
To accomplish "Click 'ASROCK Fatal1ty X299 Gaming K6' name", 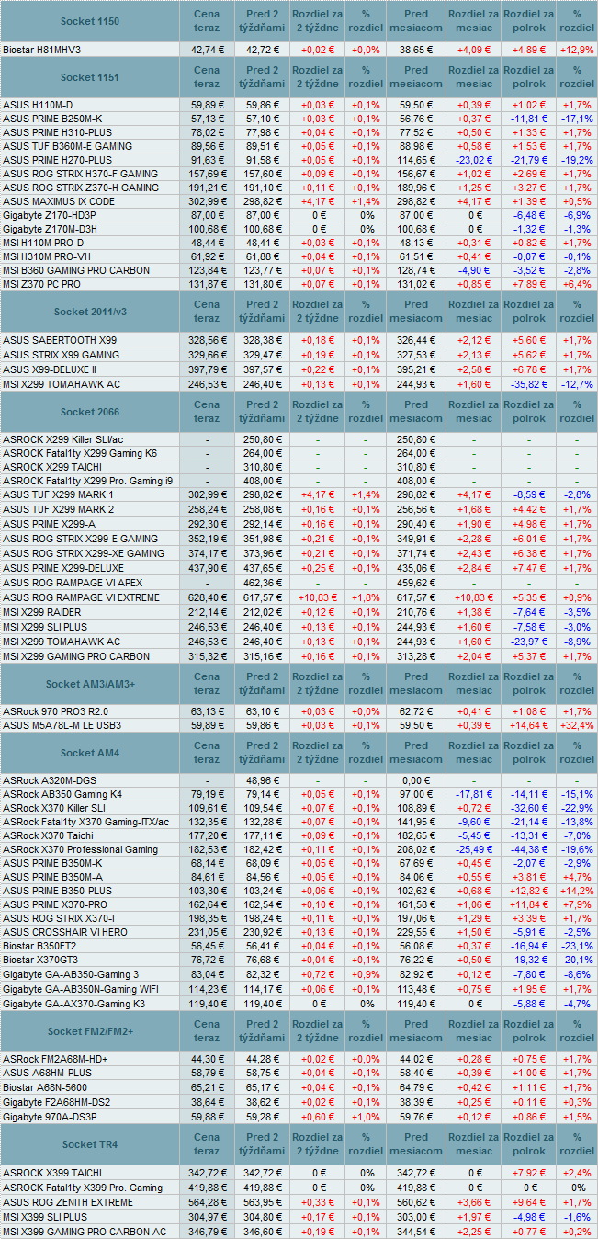I will point(79,453).
